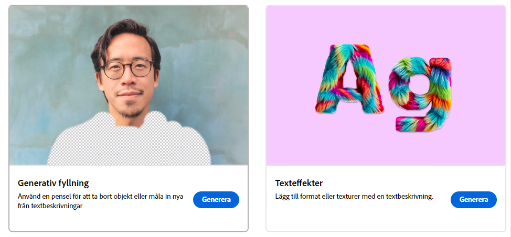Click the 'från textbeskrivningar' text line

point(50,206)
